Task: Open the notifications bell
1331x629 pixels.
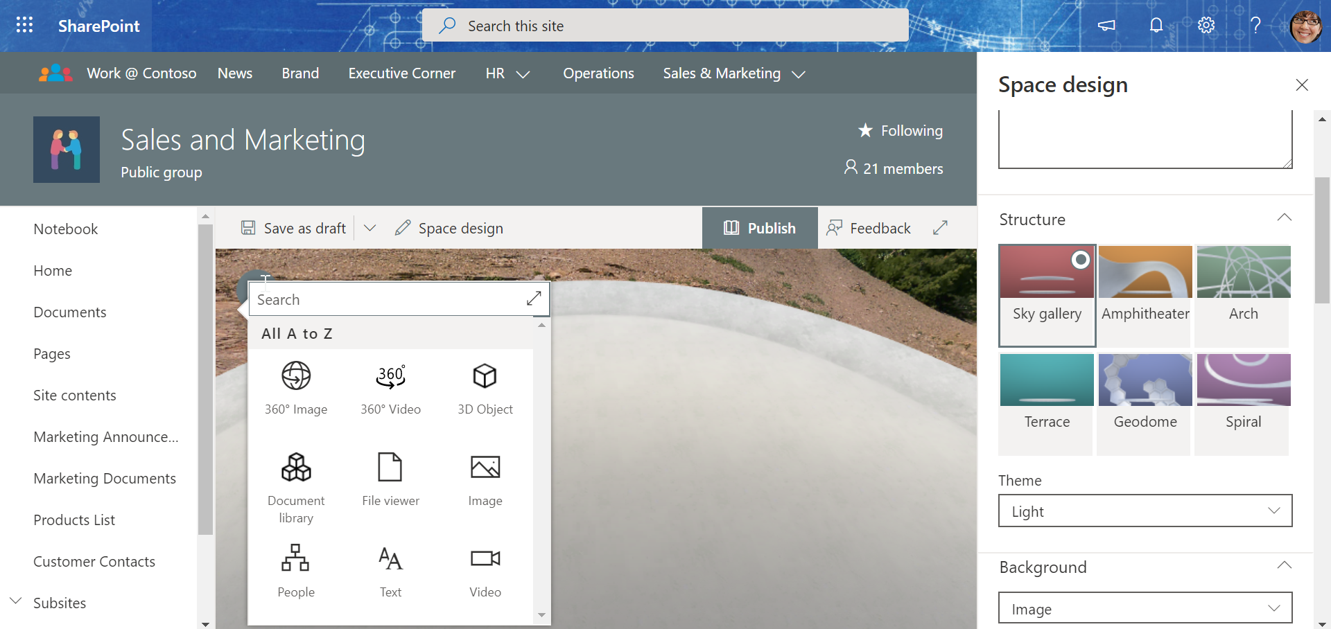Action: 1156,25
